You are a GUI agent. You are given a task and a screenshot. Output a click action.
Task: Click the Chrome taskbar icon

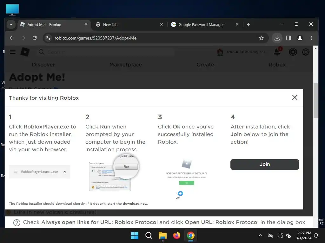pos(191,235)
